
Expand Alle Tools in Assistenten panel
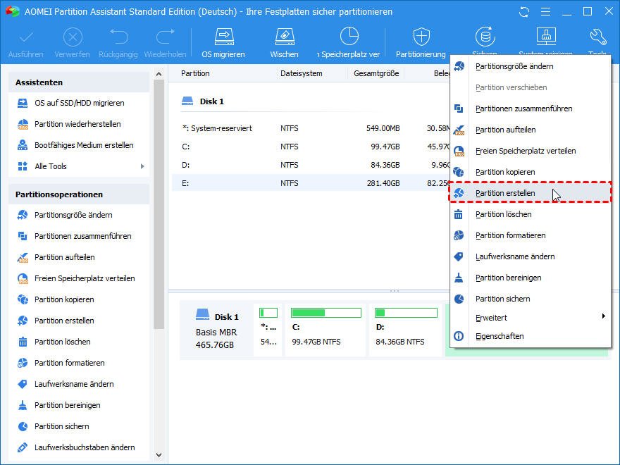coord(142,166)
